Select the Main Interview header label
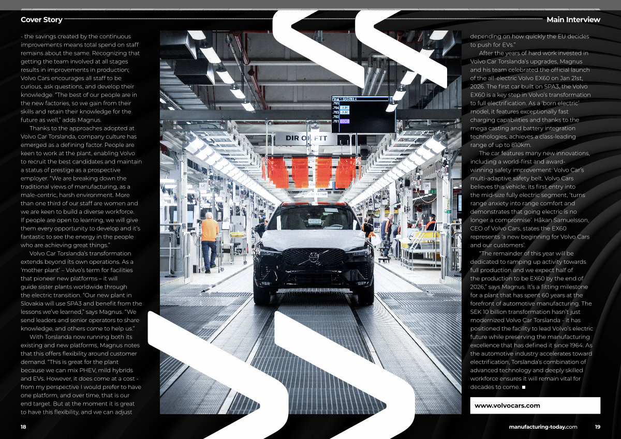The height and width of the screenshot is (439, 621). 573,20
